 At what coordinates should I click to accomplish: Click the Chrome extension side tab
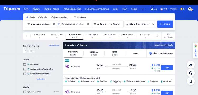(195, 50)
